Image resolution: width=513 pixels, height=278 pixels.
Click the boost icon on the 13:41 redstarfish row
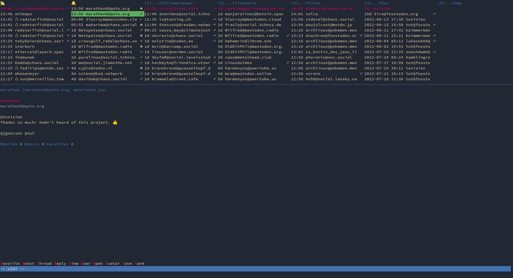coord(17,25)
